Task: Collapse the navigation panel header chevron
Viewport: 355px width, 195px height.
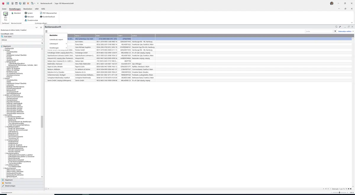Action: (37, 27)
